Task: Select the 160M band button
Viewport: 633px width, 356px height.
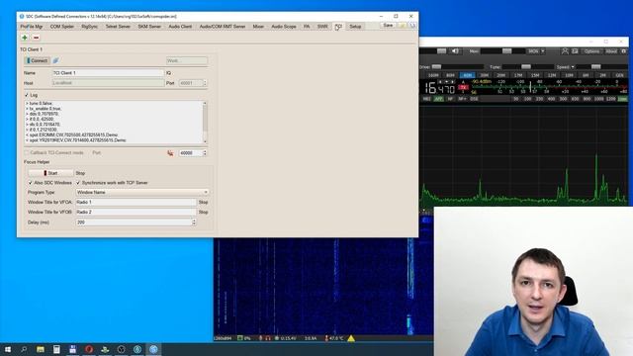Action: tap(433, 75)
